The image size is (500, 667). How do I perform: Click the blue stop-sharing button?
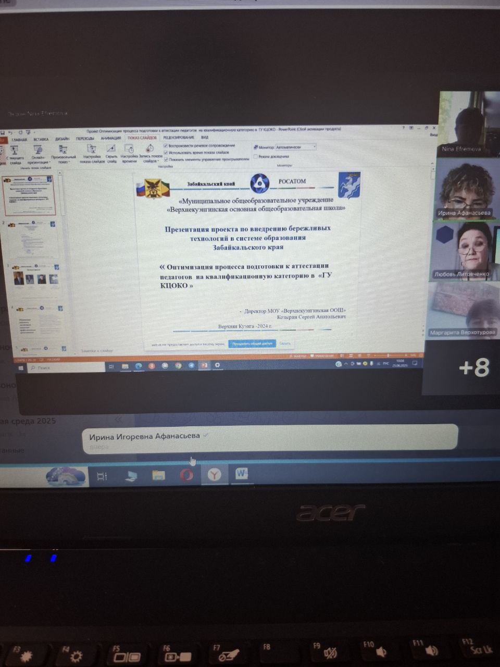pyautogui.click(x=252, y=344)
